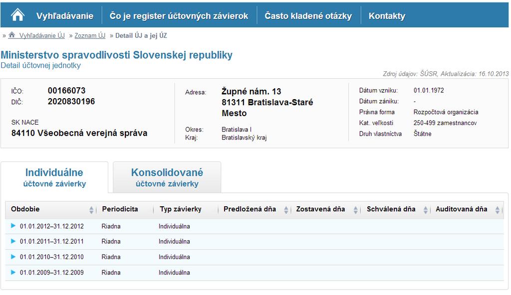Viewport: 511px width, 295px height.
Task: Click Okres value Bratislava I
Action: (237, 130)
